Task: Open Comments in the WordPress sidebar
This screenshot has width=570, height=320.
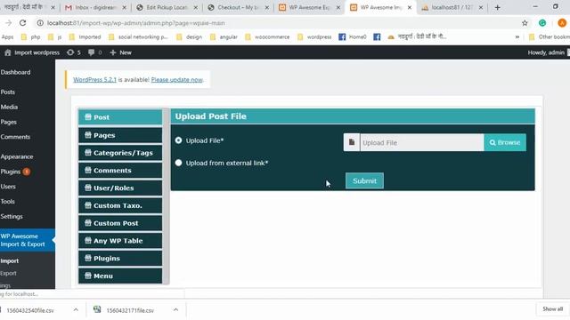Action: [x=15, y=137]
